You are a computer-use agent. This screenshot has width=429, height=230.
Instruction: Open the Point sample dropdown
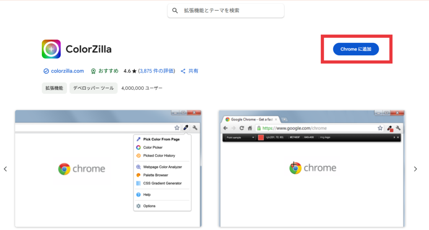pos(240,137)
